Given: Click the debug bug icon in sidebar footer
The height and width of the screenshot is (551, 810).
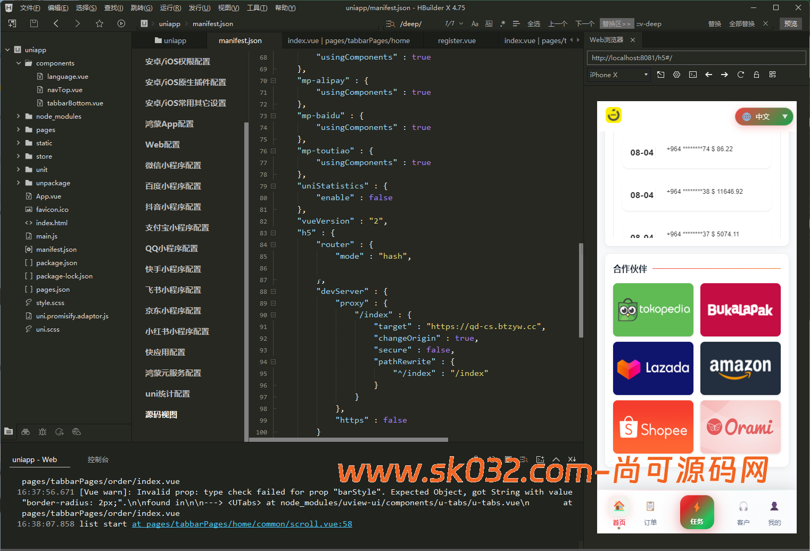Looking at the screenshot, I should tap(43, 432).
